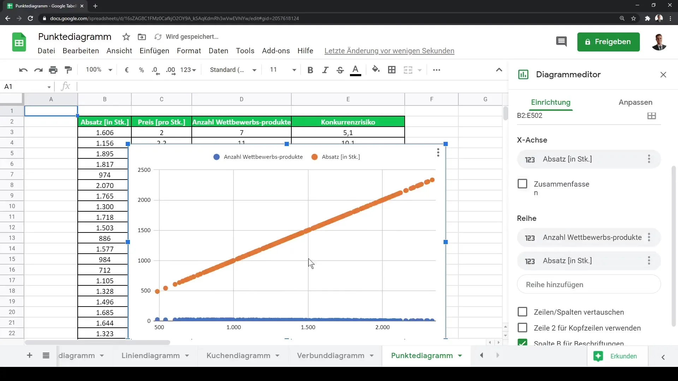
Task: Open browser extensions puzzle icon
Action: [647, 18]
